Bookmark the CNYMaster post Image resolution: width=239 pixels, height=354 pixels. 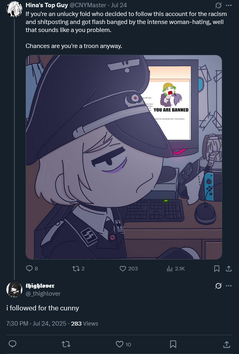point(217,268)
